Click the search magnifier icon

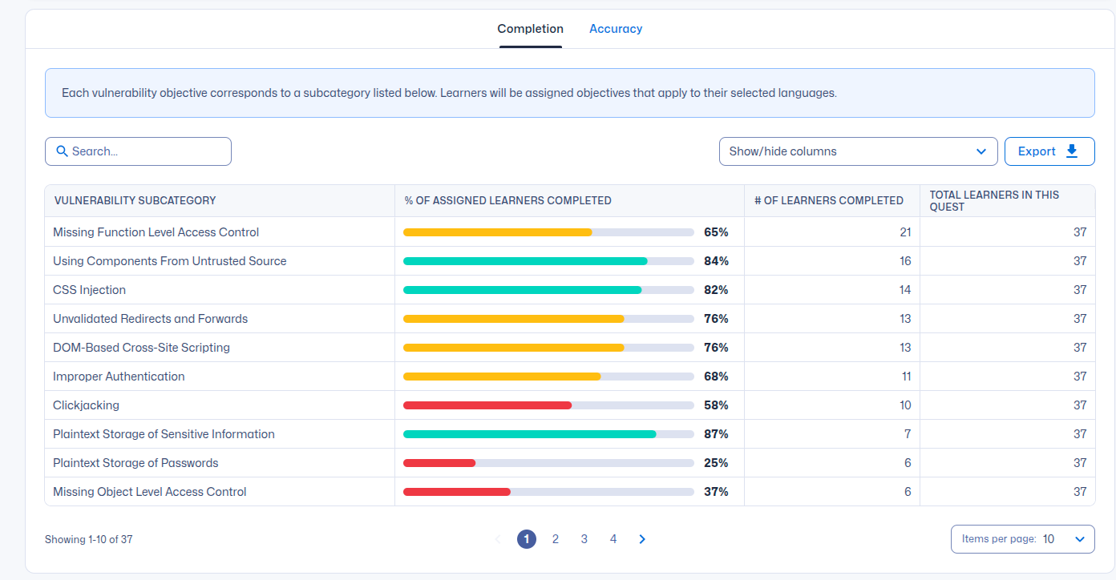pos(62,151)
